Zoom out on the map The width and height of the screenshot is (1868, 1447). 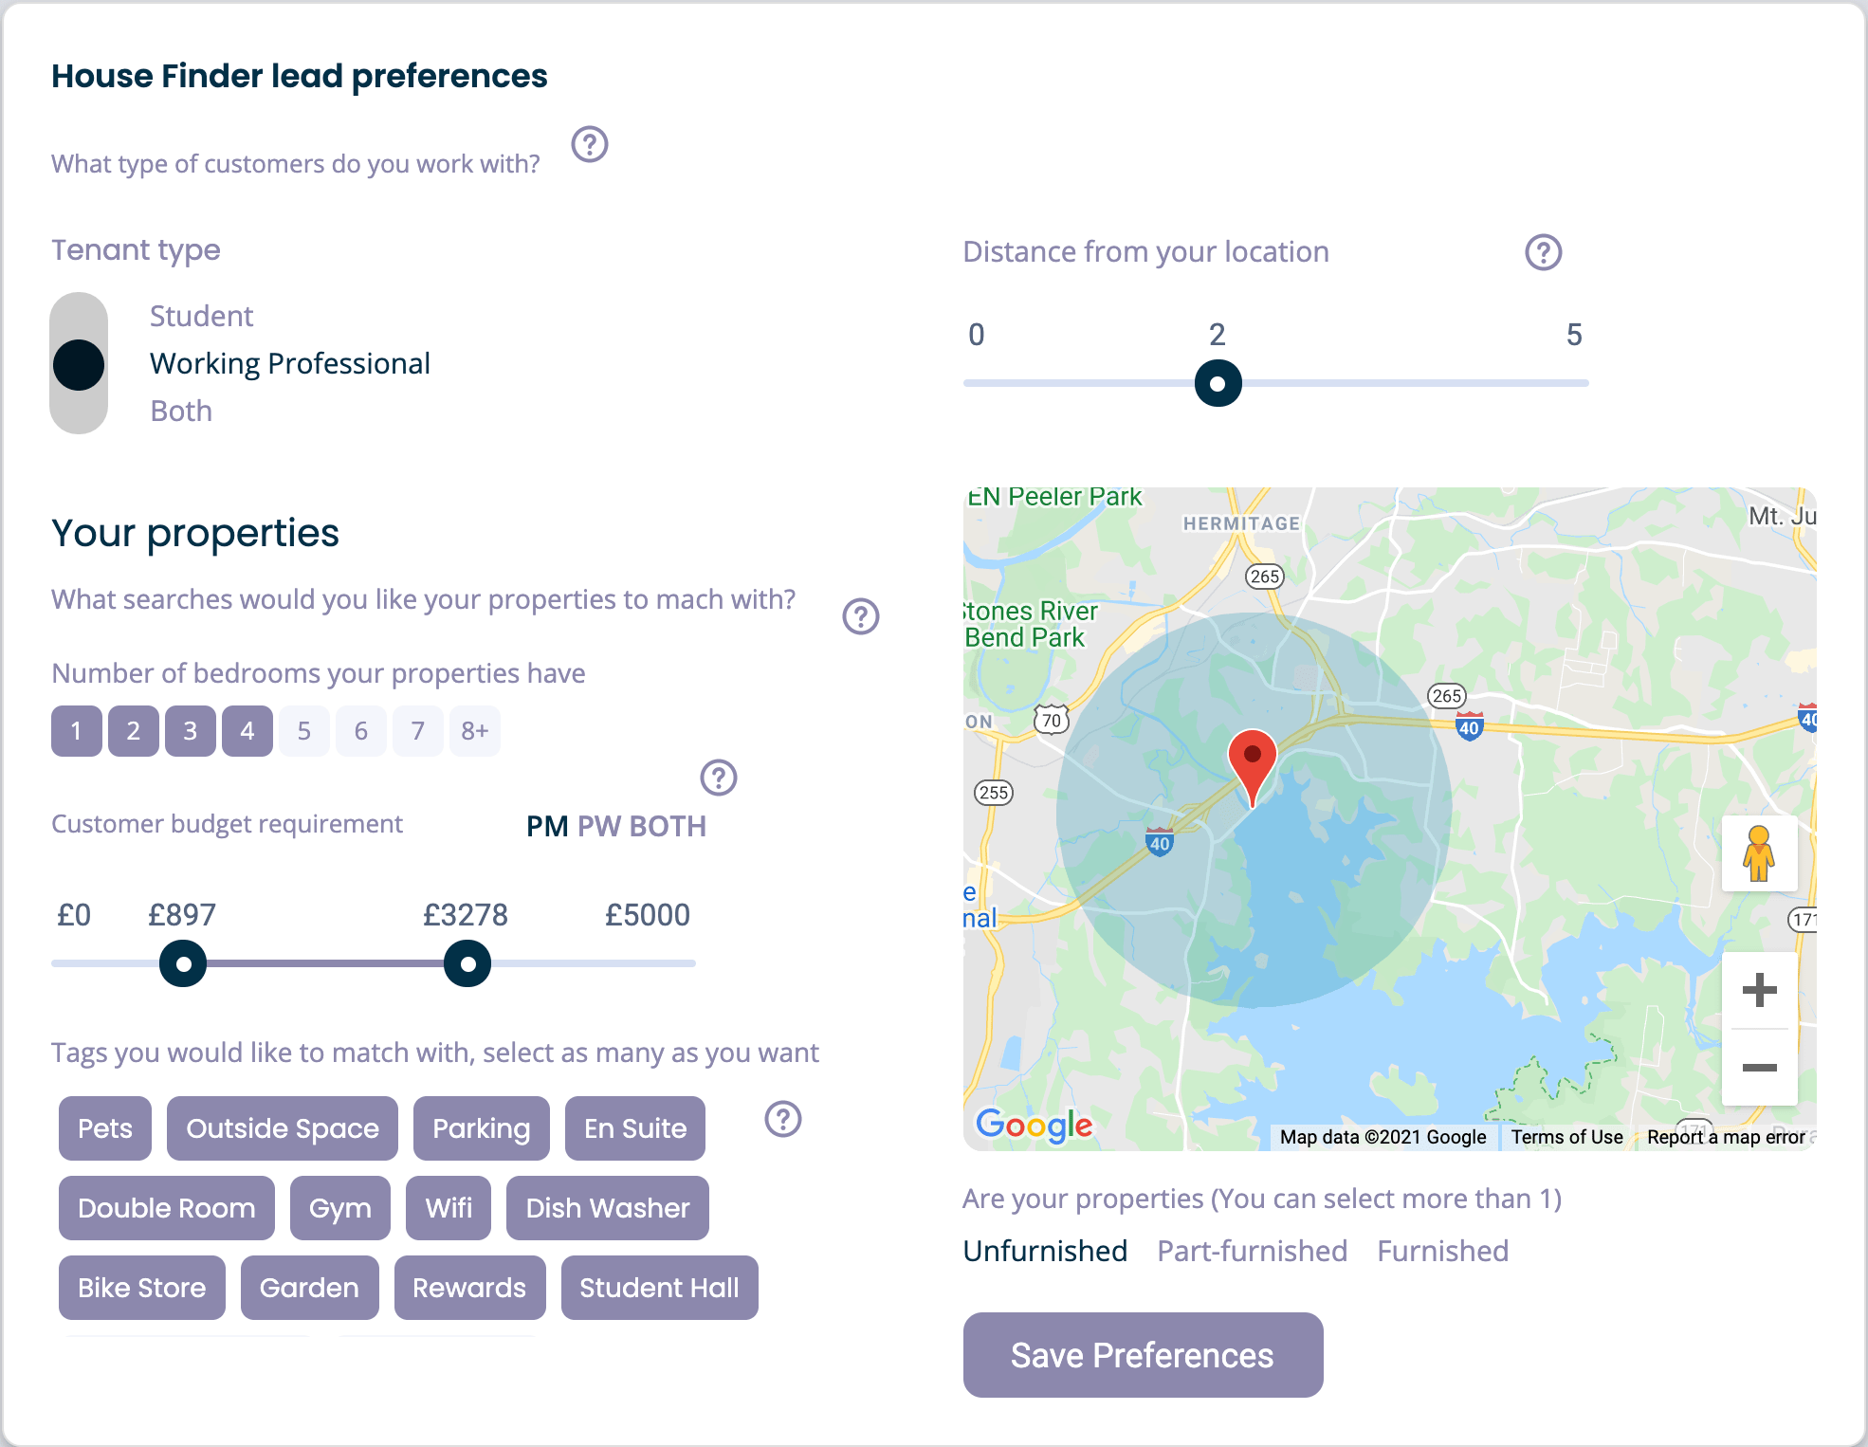1759,1068
